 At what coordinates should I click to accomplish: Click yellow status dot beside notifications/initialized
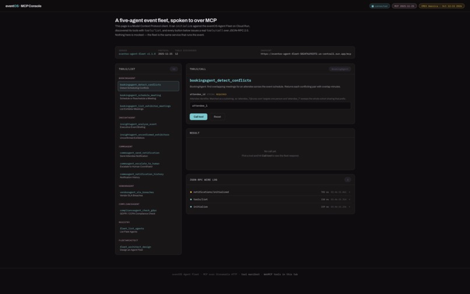(191, 192)
